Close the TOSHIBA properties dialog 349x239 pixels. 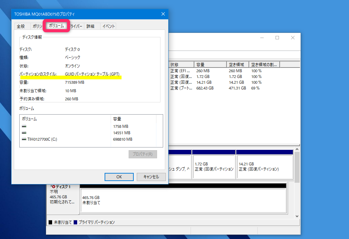163,14
